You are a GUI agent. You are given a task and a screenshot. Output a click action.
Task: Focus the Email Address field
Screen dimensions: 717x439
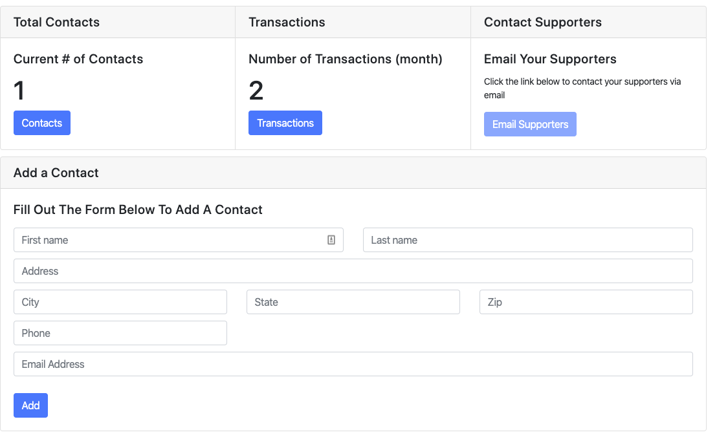click(353, 364)
